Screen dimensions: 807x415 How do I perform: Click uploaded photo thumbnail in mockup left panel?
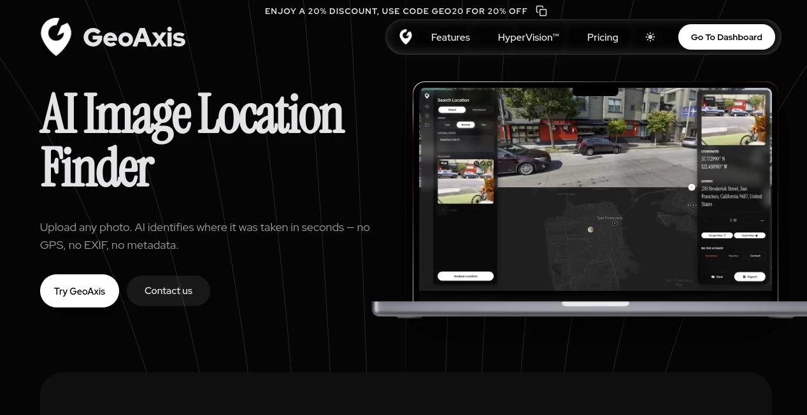click(x=466, y=181)
